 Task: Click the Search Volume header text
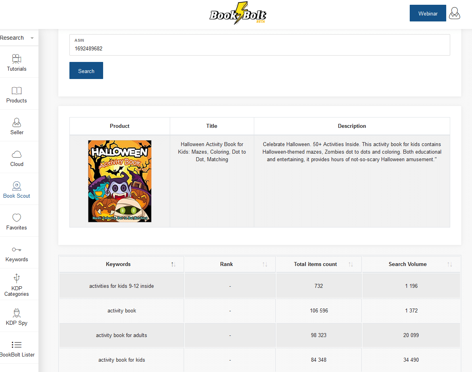[408, 264]
